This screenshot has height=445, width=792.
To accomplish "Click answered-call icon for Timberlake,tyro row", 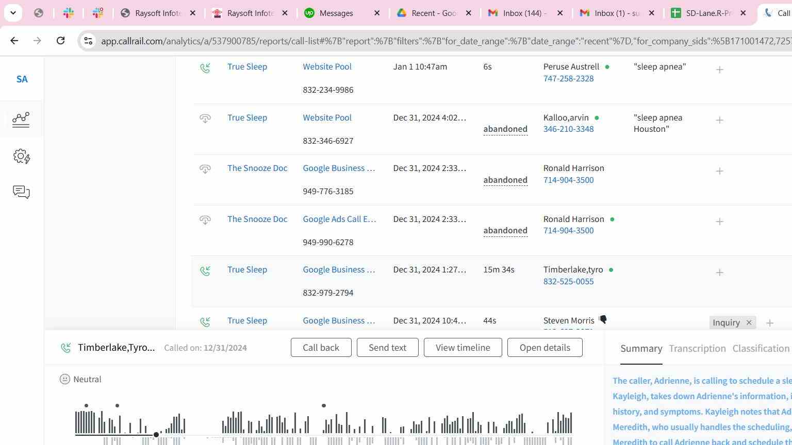I will click(x=205, y=270).
